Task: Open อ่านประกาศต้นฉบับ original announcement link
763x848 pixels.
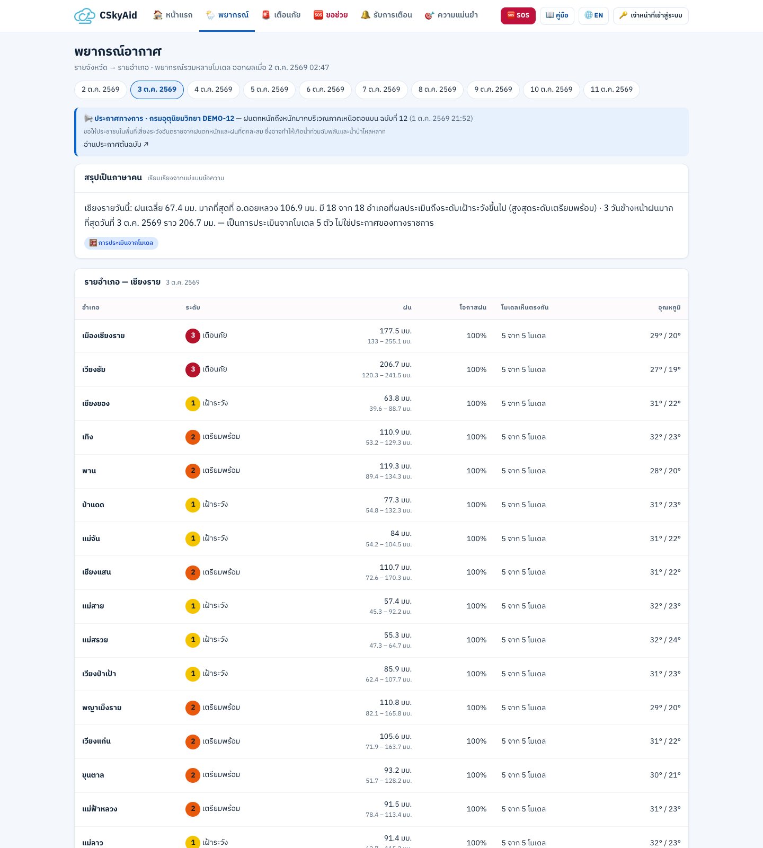Action: pos(116,144)
